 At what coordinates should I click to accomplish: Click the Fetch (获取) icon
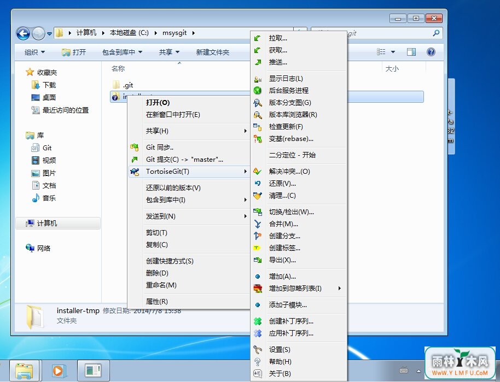click(x=257, y=50)
